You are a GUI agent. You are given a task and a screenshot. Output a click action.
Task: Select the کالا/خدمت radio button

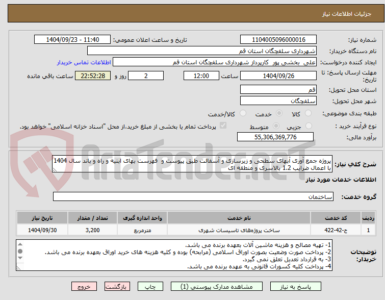click(x=243, y=113)
